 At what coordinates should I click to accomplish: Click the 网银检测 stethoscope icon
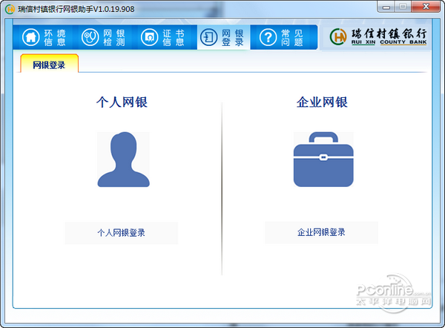point(90,37)
